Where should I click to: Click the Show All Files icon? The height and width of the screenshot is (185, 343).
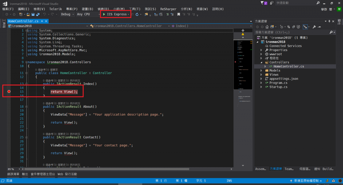click(298, 27)
